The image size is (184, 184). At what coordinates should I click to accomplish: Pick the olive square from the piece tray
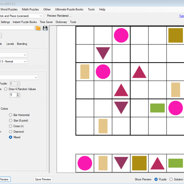click(139, 163)
